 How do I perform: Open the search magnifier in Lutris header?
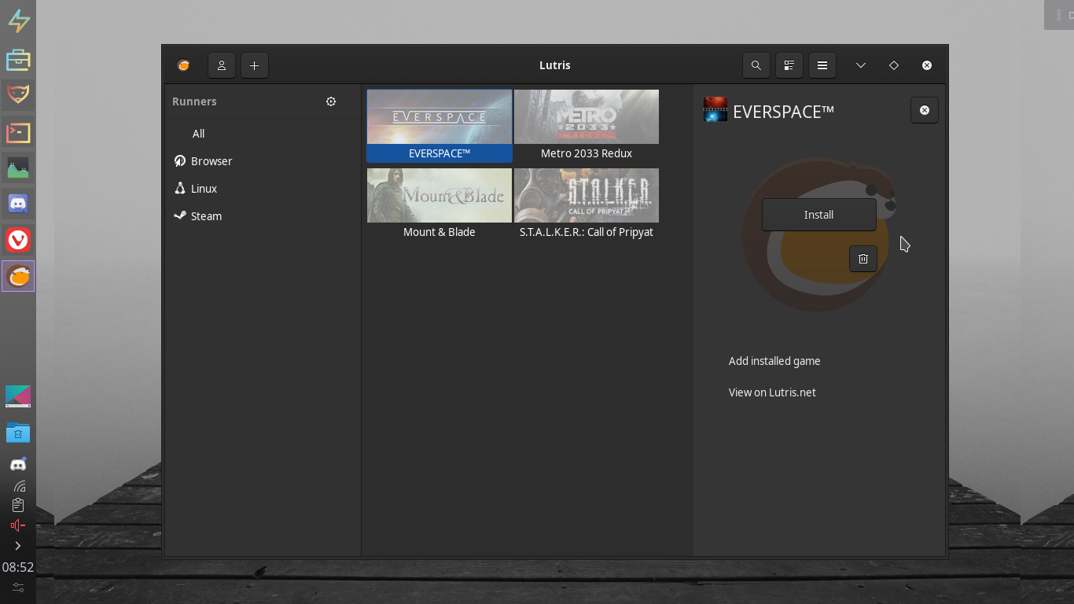756,65
